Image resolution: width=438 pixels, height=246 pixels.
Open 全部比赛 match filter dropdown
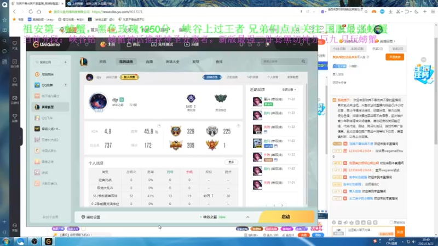tap(289, 90)
